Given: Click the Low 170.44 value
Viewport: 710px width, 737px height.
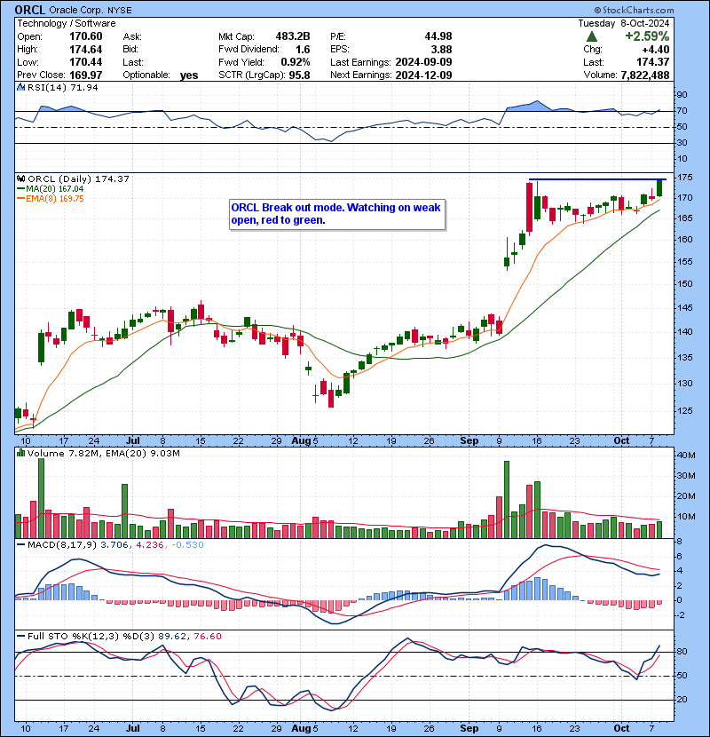Looking at the screenshot, I should [x=85, y=62].
